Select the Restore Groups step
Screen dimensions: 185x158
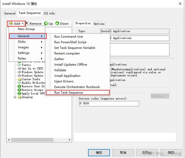pyautogui.click(x=33, y=90)
